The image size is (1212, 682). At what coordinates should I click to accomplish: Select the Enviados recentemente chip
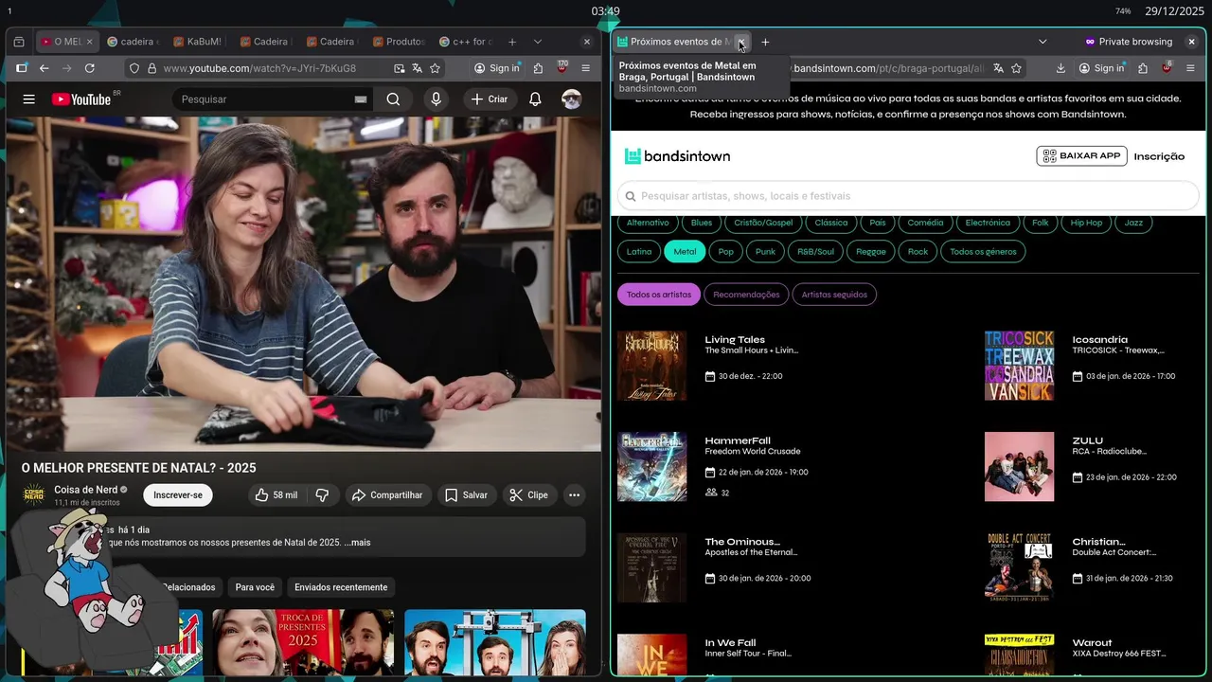pyautogui.click(x=341, y=587)
